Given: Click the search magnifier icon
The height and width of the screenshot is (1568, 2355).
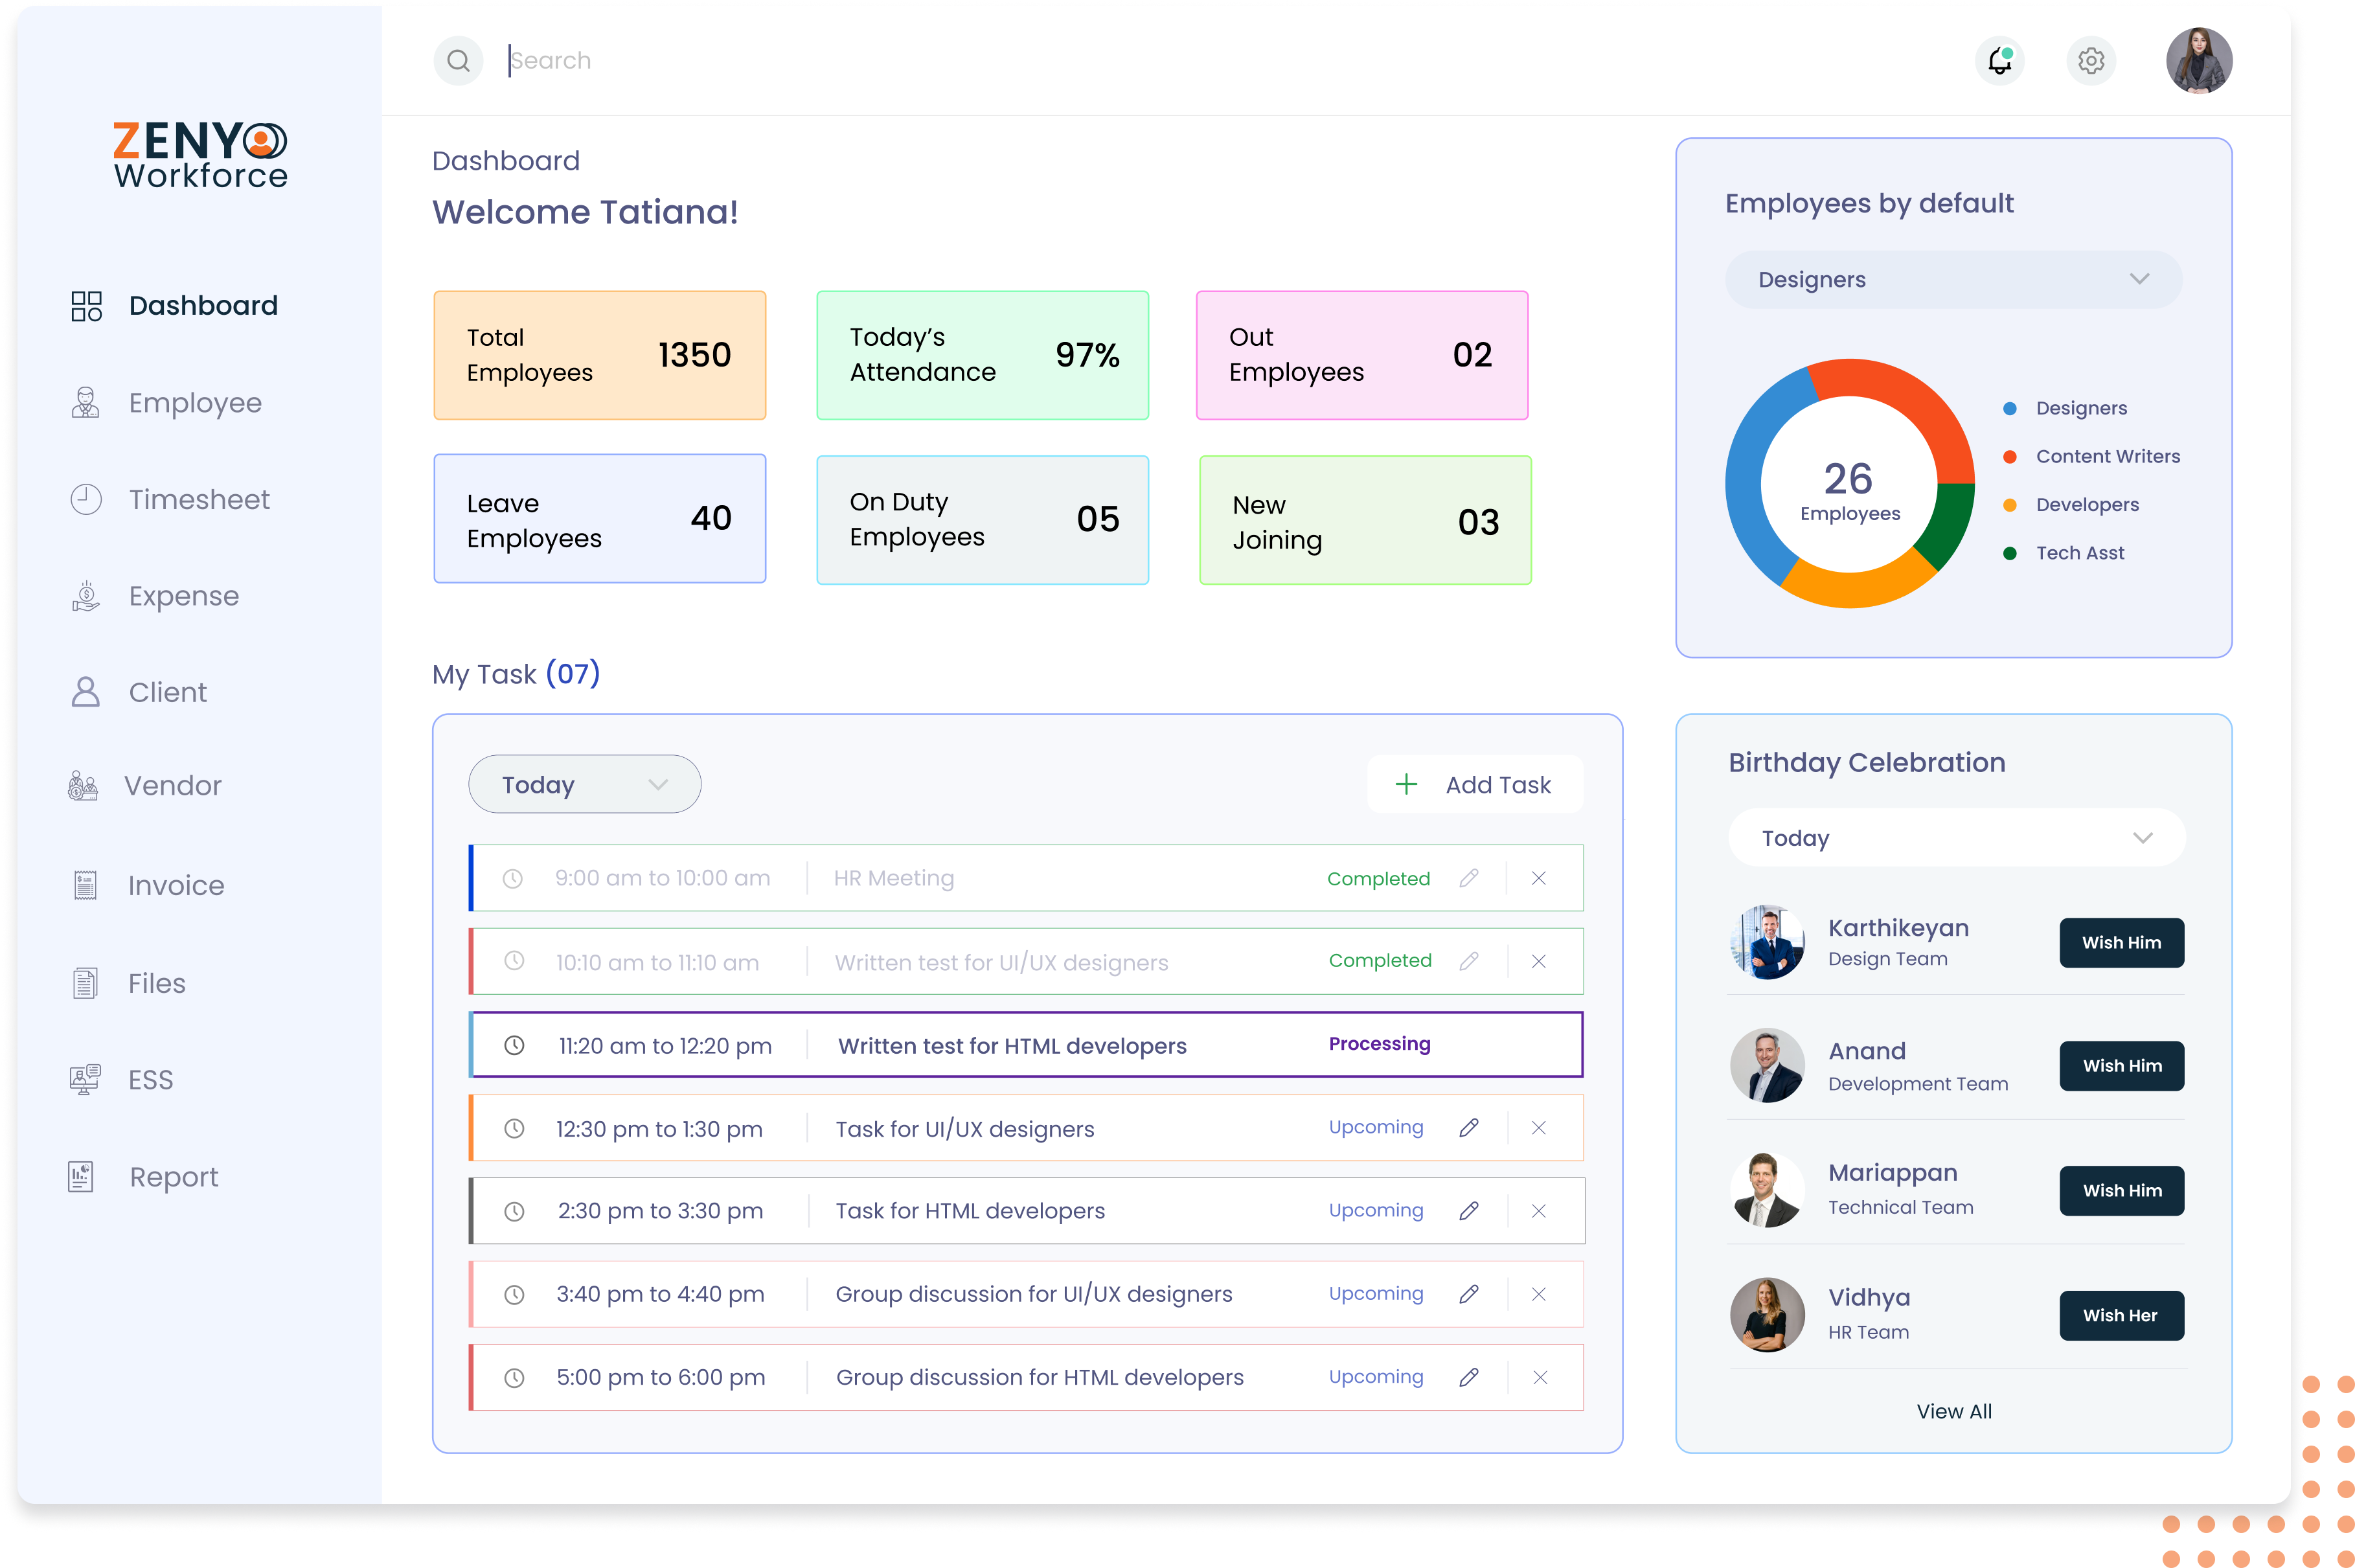Looking at the screenshot, I should pos(458,60).
